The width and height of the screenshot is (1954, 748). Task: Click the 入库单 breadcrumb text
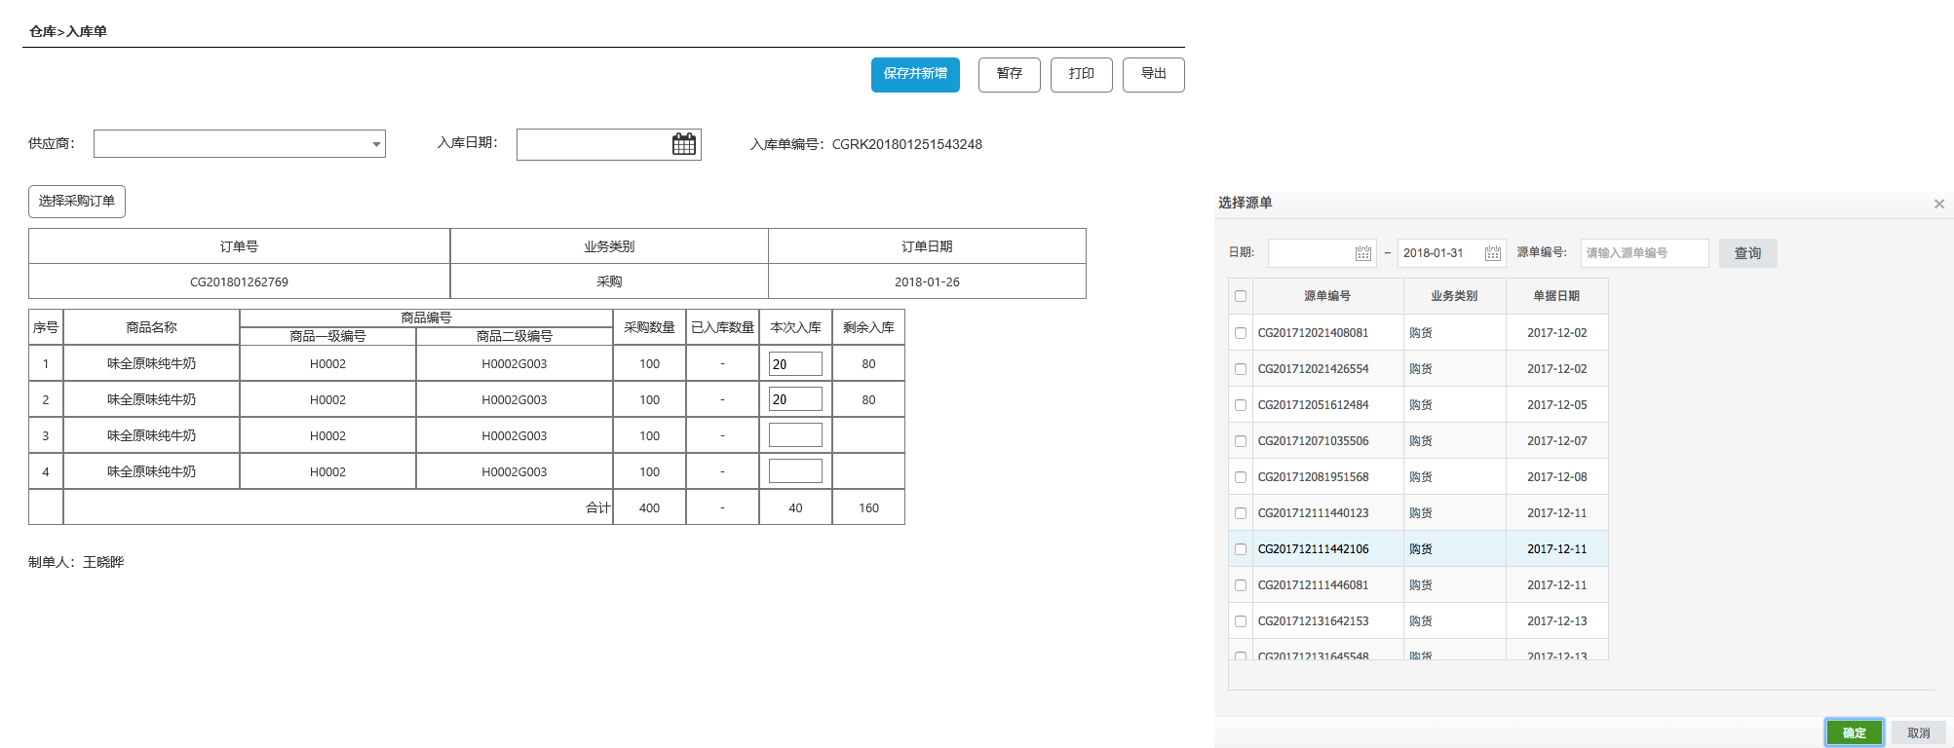(87, 32)
